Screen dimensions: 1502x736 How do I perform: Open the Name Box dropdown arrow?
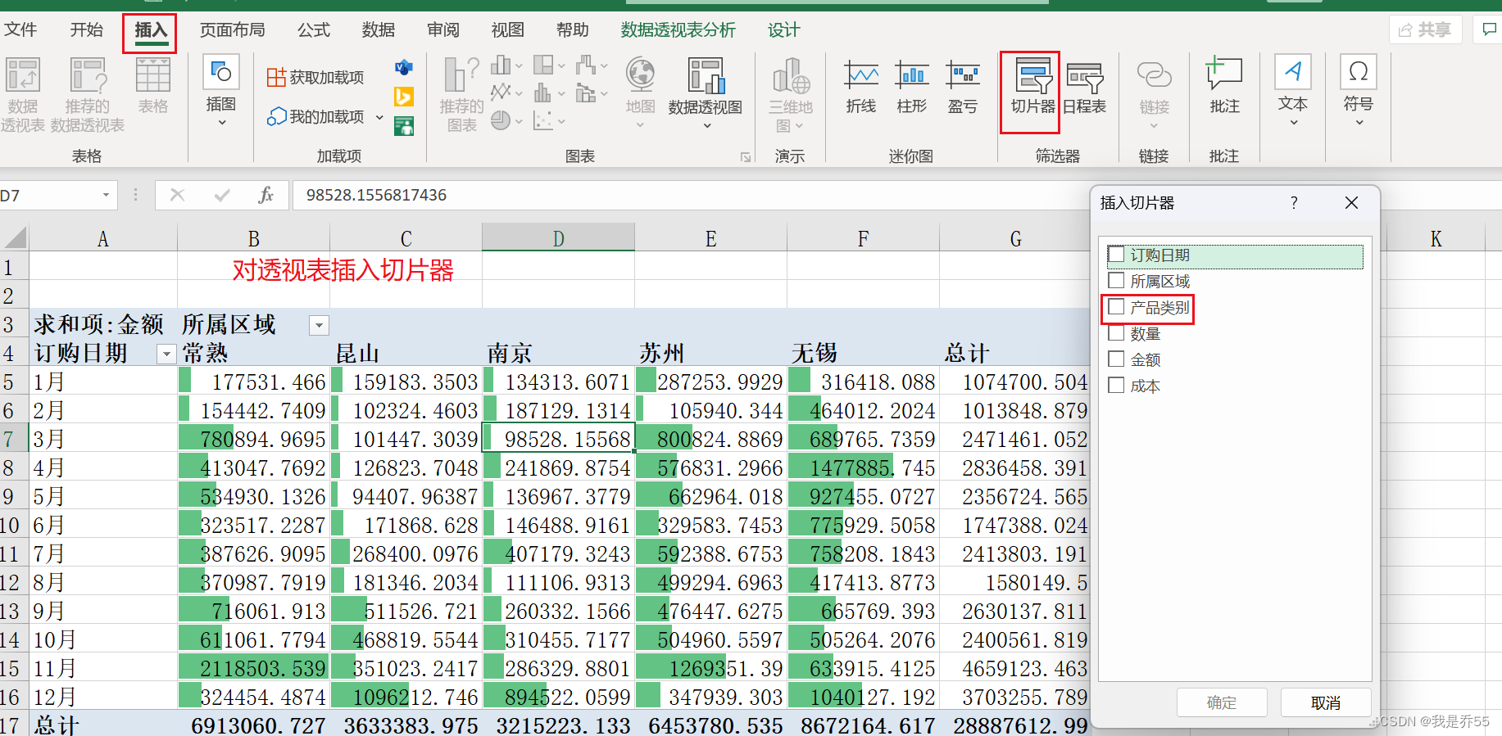coord(106,195)
